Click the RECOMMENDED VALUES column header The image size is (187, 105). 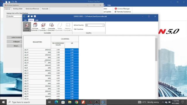point(58,45)
